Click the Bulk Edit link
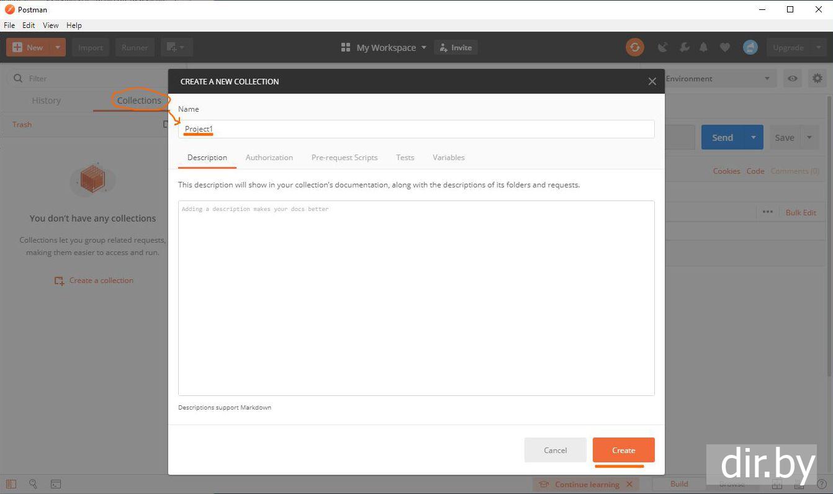833x494 pixels. pos(801,213)
